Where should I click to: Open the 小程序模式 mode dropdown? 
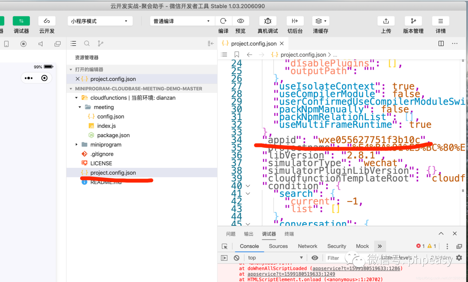click(100, 21)
